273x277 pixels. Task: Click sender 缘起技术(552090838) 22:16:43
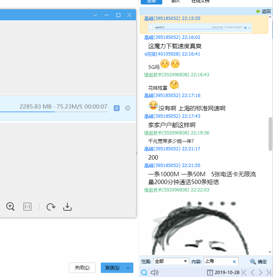pyautogui.click(x=177, y=75)
